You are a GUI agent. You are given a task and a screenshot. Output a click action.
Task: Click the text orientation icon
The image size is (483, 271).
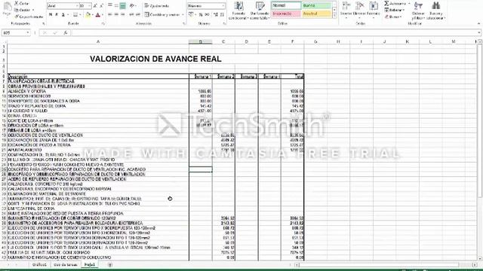(x=132, y=5)
